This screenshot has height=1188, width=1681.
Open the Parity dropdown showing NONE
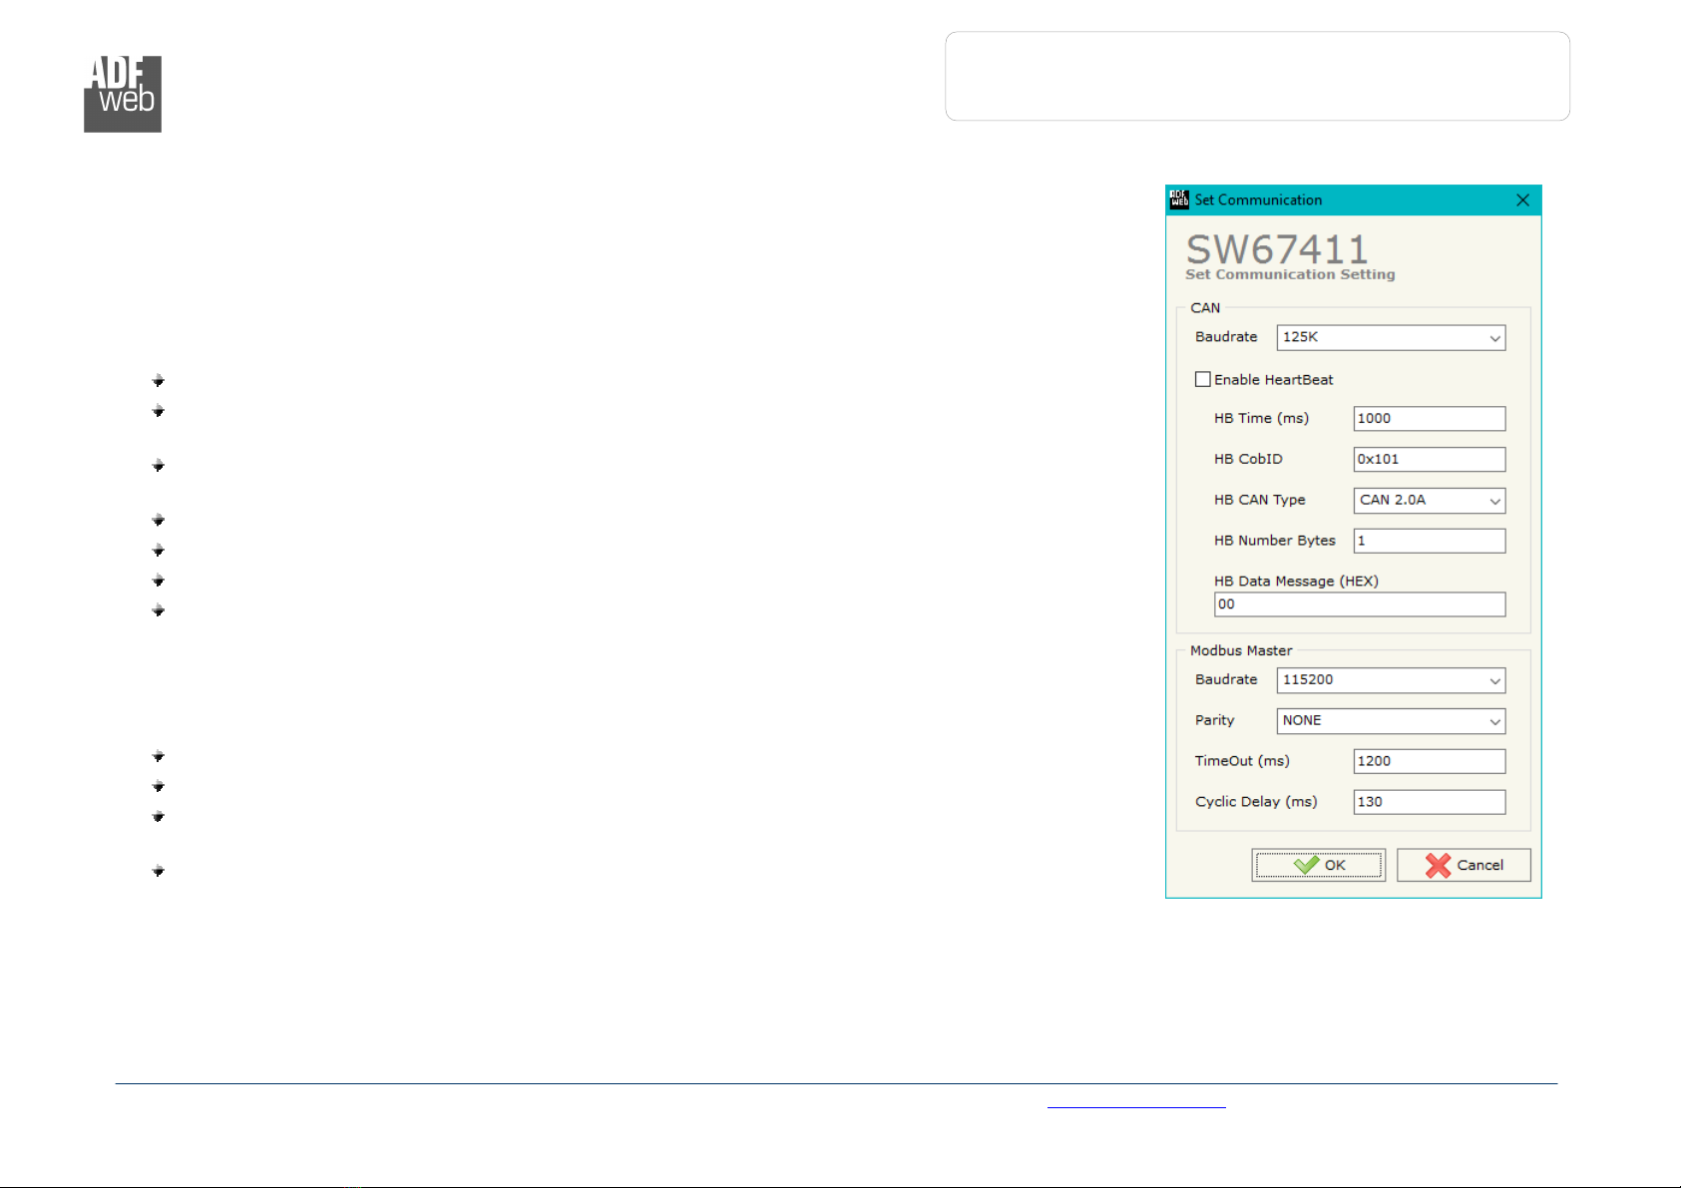click(1391, 720)
